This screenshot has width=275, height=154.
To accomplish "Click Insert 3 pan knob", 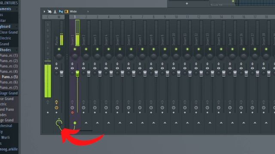I will (98, 56).
